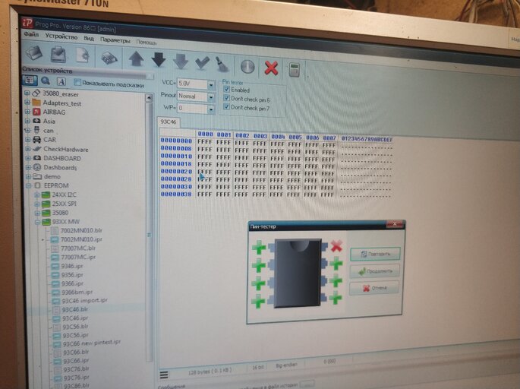Click hex column header 0003
This screenshot has height=389, width=520.
260,136
